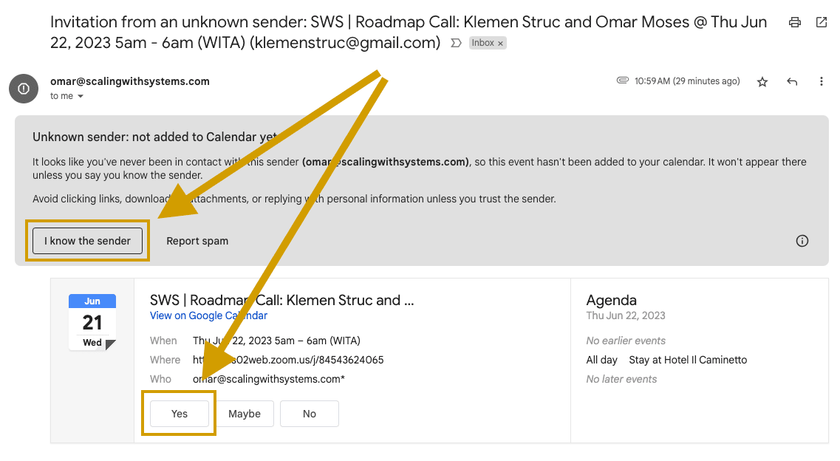Click the unknown sender avatar icon
The width and height of the screenshot is (840, 461).
point(24,89)
